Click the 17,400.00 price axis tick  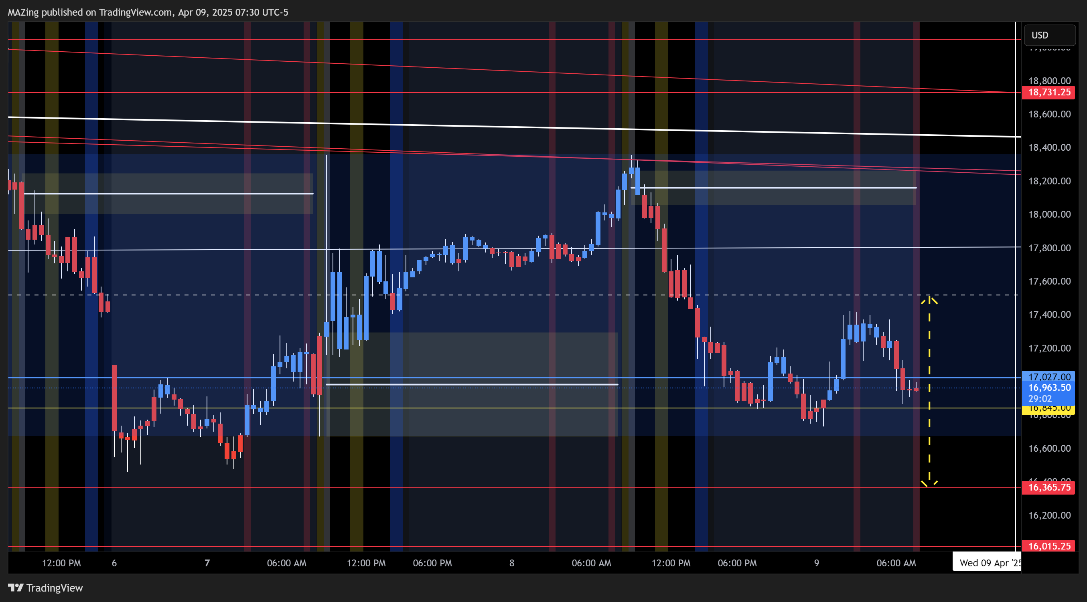[1049, 315]
